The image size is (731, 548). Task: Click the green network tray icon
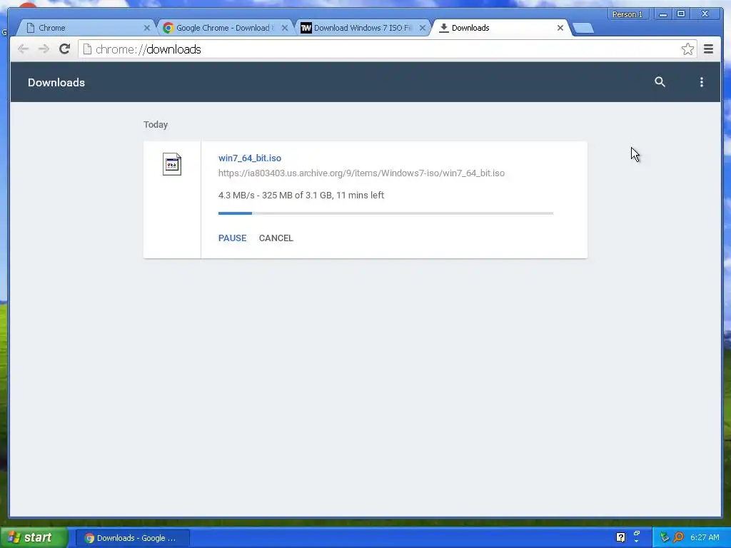[x=665, y=537]
